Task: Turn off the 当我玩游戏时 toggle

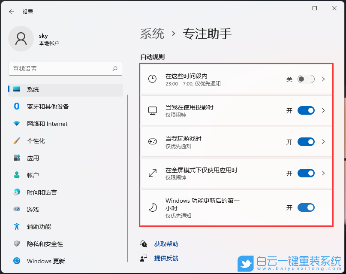Action: [x=306, y=142]
